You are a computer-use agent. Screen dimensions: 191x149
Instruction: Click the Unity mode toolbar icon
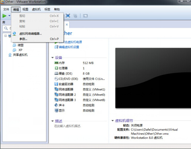pyautogui.click(x=75, y=16)
